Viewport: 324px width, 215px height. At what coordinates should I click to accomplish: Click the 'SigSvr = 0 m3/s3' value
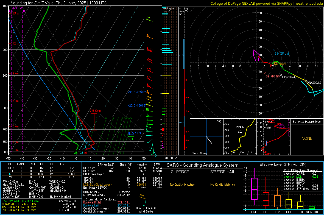pyautogui.click(x=60, y=197)
